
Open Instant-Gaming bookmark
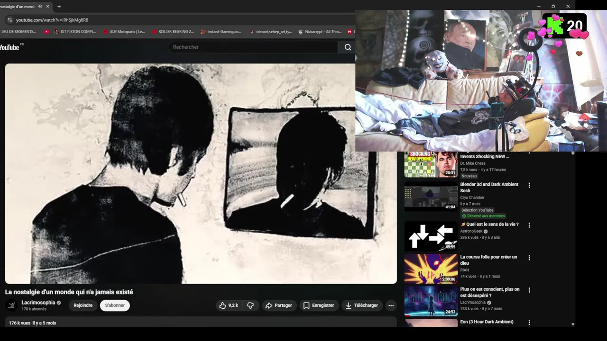[221, 32]
